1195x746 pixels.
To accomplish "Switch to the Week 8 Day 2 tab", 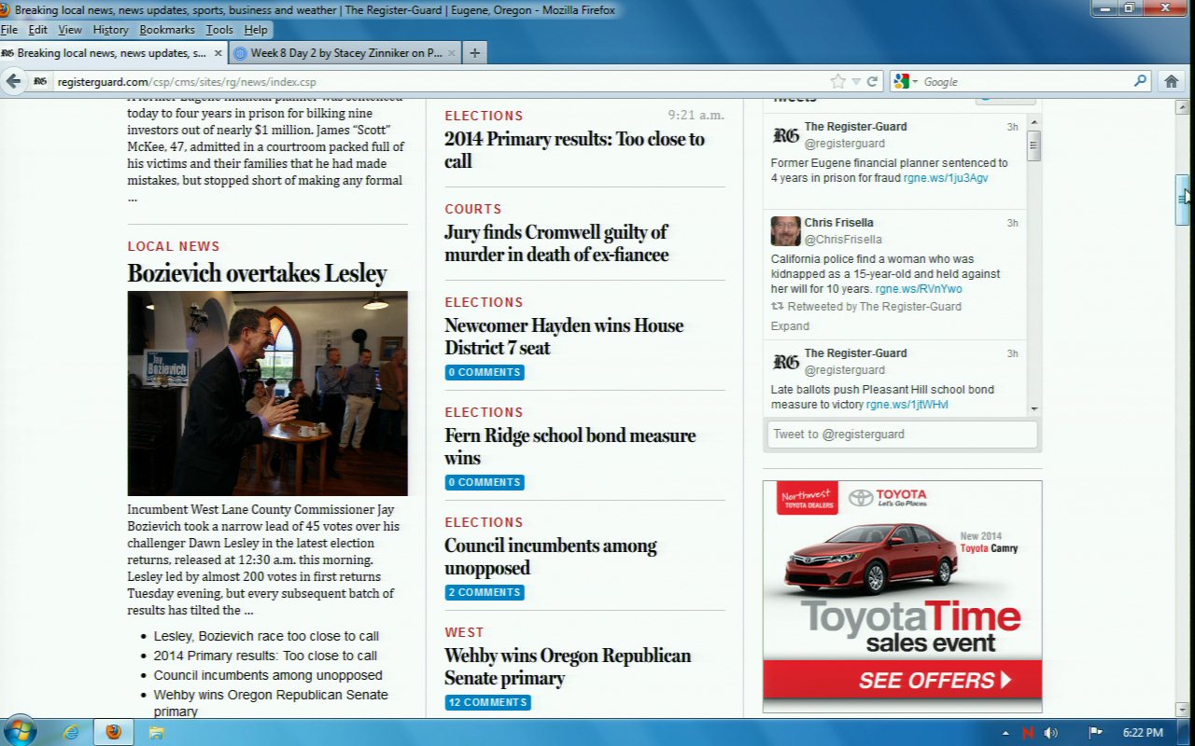I will pyautogui.click(x=345, y=53).
